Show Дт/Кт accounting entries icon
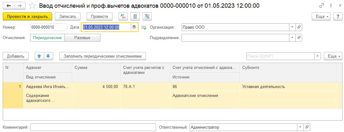The image size is (344, 132). tap(123, 16)
